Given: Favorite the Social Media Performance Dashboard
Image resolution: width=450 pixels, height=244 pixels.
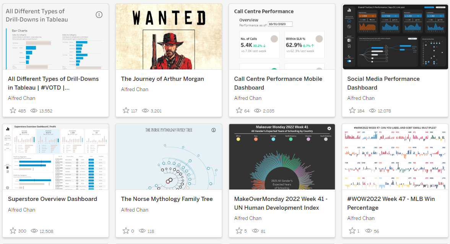Looking at the screenshot, I should coord(352,111).
